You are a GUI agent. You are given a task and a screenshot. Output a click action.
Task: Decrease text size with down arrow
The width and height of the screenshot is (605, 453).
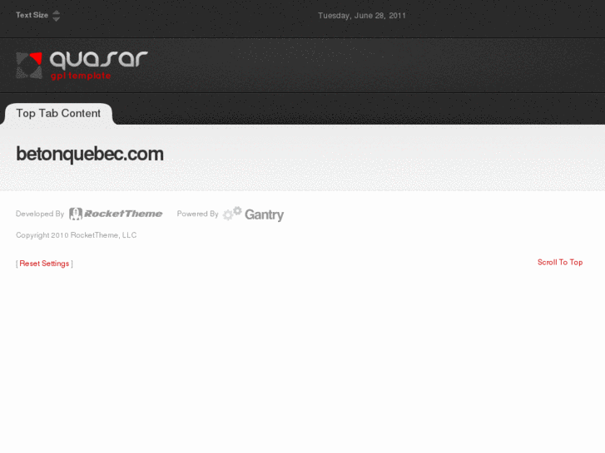click(x=57, y=19)
